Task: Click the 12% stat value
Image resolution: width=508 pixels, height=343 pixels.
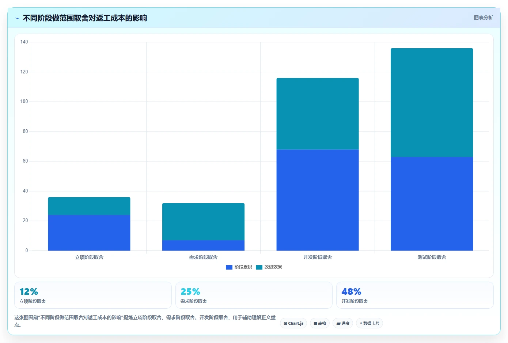Action: pos(29,292)
